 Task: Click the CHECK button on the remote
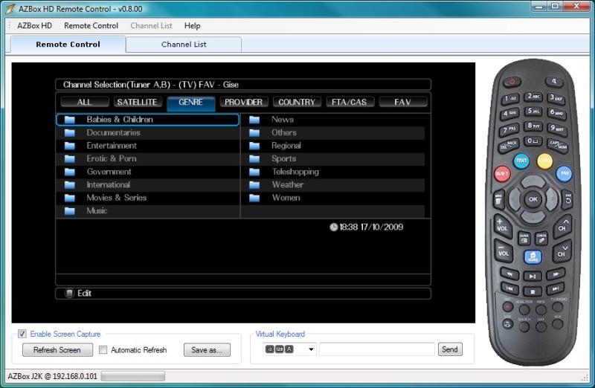click(541, 238)
